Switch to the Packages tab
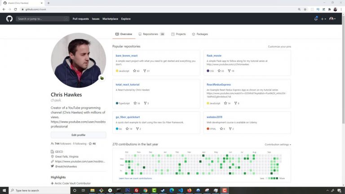Screen dimensions: 345x194 point(200,34)
